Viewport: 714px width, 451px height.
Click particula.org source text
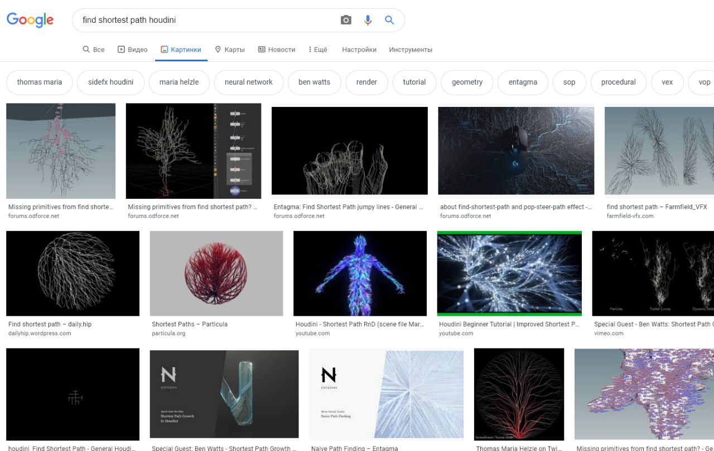click(168, 334)
